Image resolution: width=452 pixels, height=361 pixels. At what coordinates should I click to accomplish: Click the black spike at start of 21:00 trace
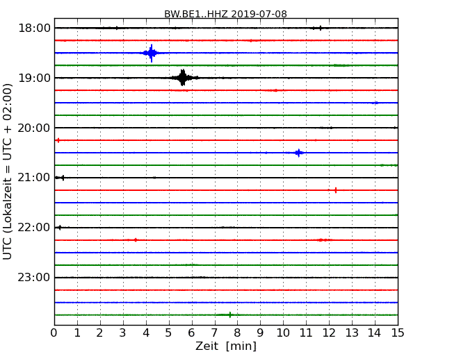point(63,178)
